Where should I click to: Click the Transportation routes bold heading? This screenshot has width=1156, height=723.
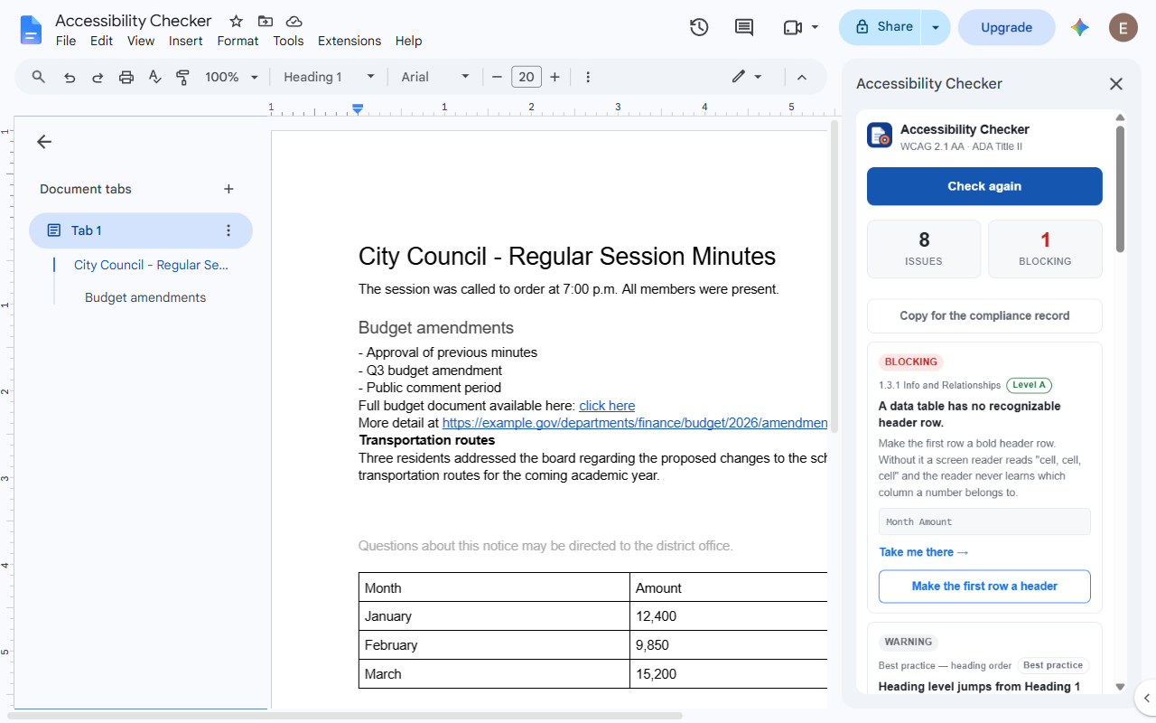point(427,440)
